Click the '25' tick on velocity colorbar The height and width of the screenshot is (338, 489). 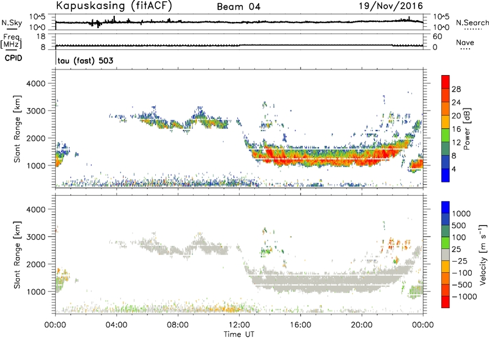coord(457,249)
